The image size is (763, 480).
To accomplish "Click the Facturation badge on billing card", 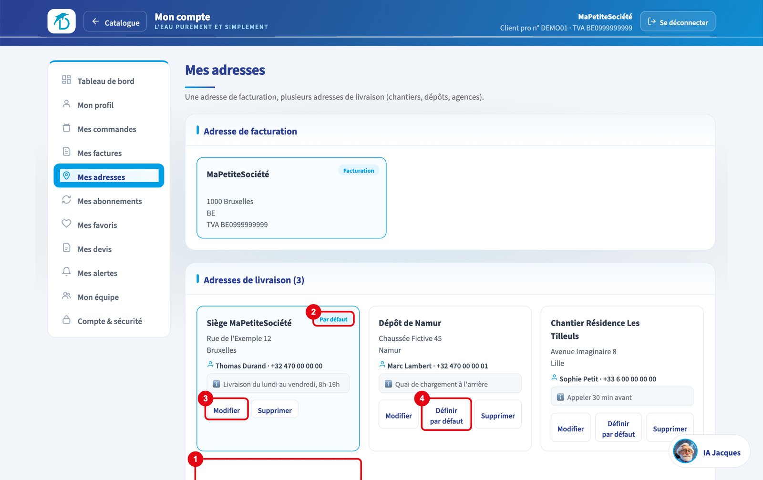I will (x=359, y=170).
